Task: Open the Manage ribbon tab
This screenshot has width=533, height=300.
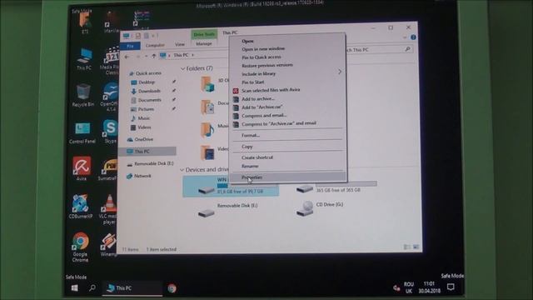Action: pyautogui.click(x=203, y=43)
